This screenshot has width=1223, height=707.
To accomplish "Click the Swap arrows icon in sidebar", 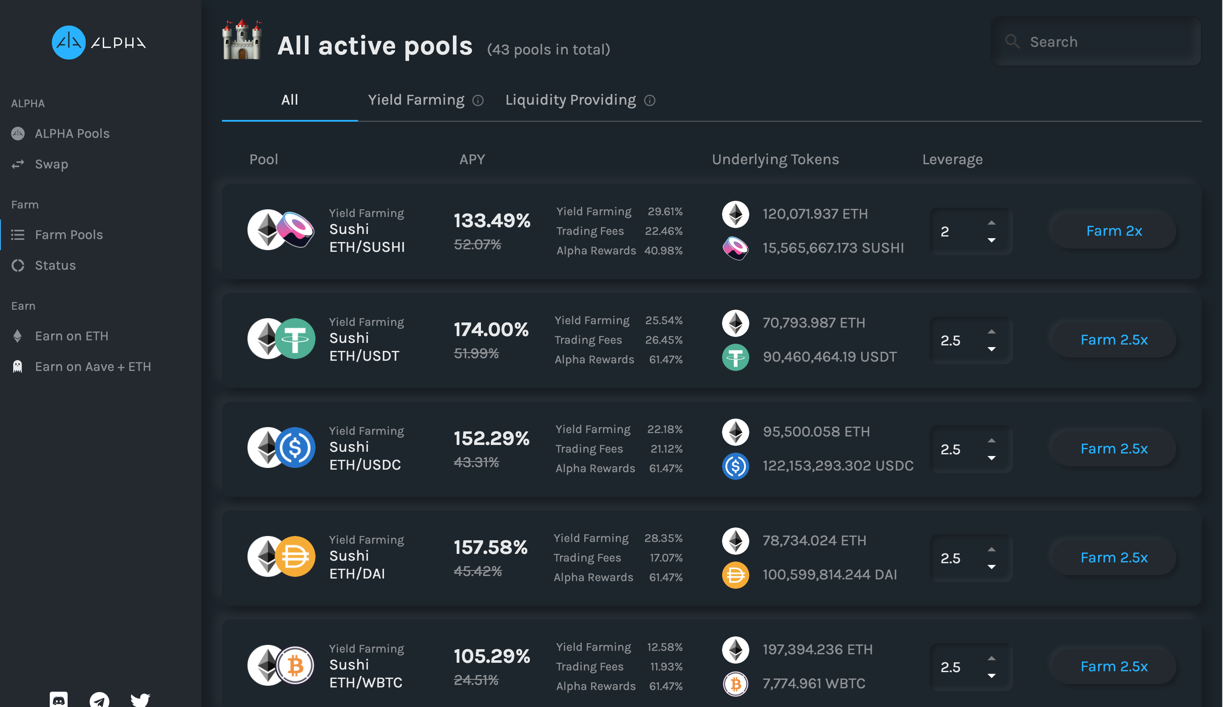I will point(18,165).
